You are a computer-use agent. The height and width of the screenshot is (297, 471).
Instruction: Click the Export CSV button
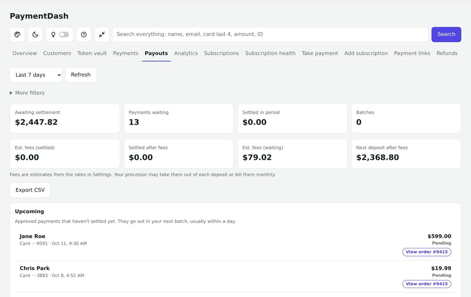30,190
